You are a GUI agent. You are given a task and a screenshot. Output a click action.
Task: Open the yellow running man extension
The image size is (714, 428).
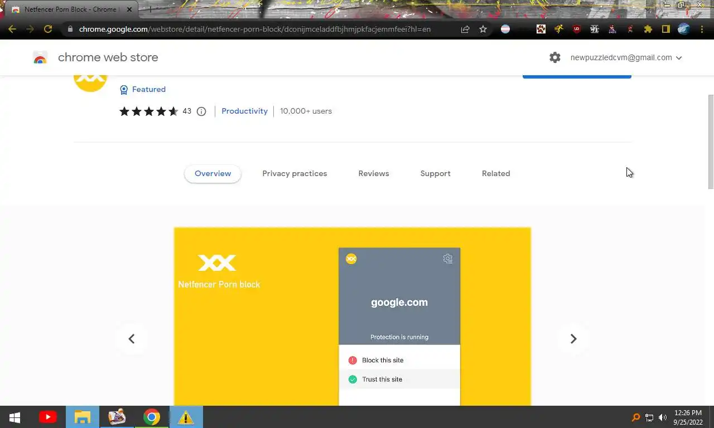559,29
